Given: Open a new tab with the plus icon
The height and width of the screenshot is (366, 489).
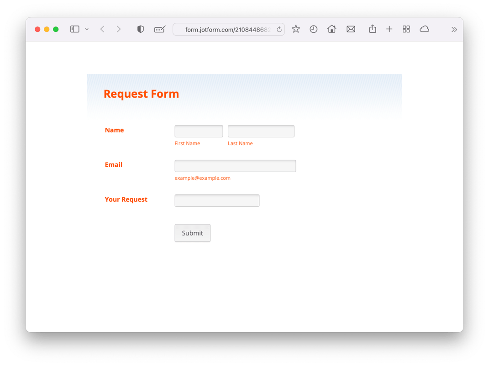Looking at the screenshot, I should tap(389, 29).
